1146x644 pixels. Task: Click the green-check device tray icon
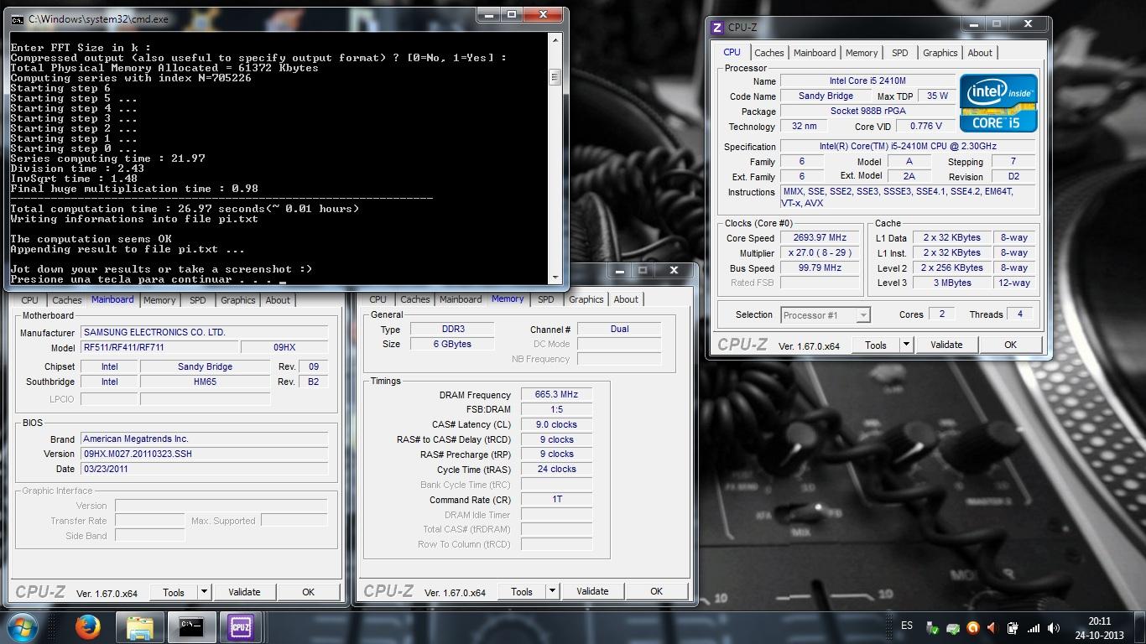pos(952,627)
